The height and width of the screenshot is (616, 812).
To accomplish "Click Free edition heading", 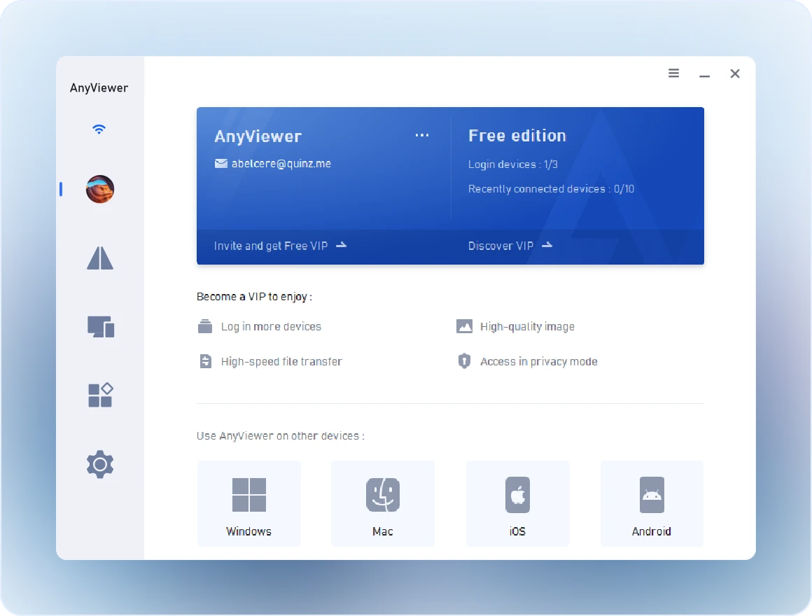I will pos(517,136).
